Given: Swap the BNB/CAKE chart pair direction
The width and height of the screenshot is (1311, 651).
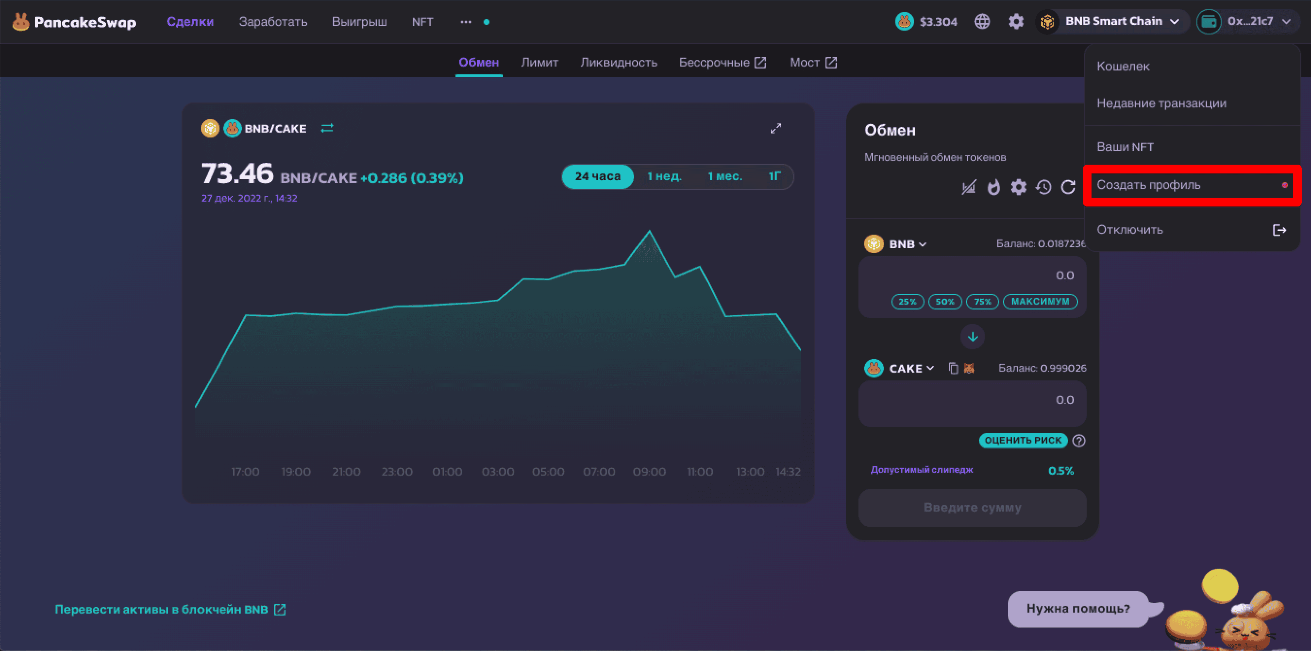Looking at the screenshot, I should click(x=327, y=128).
